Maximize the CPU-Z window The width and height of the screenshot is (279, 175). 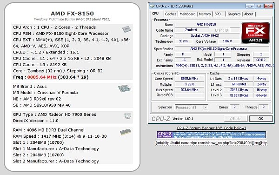coord(259,6)
